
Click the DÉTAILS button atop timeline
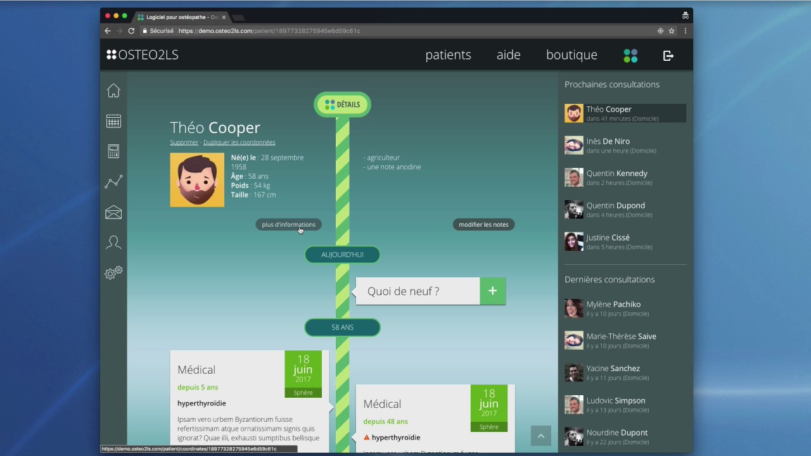[x=342, y=104]
